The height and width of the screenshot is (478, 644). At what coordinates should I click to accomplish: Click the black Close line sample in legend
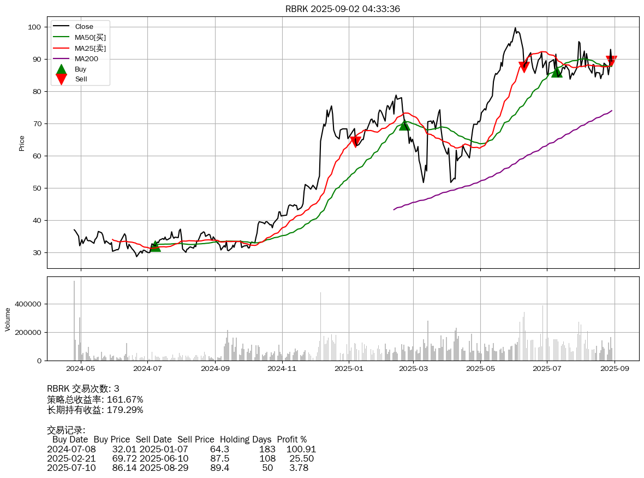tap(61, 27)
